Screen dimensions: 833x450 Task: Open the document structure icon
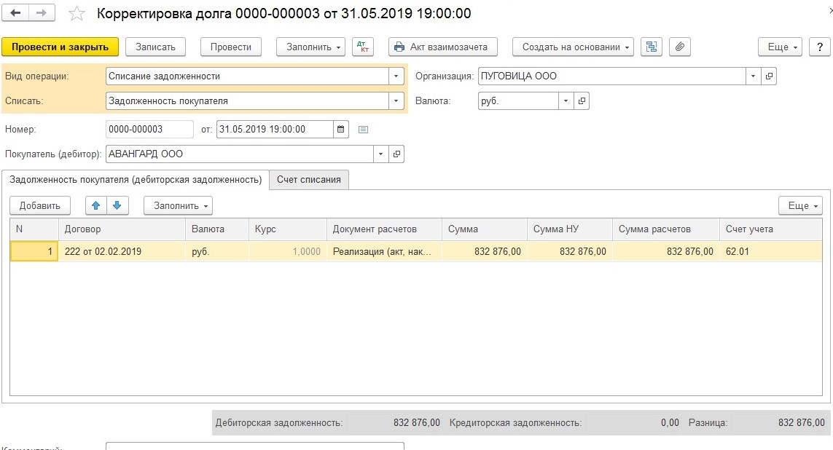point(651,47)
